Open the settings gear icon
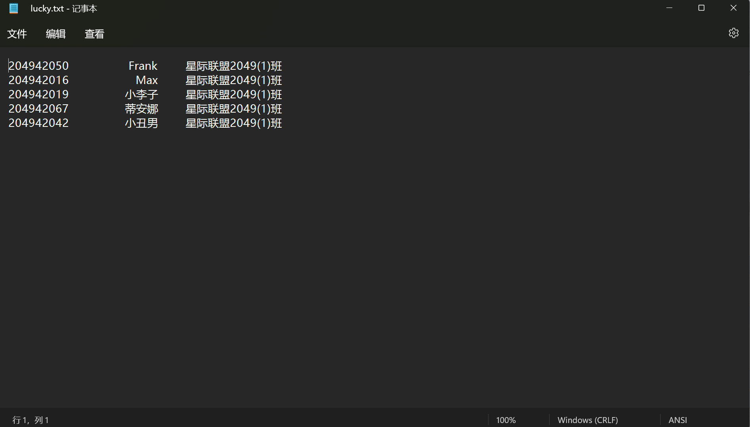 733,33
